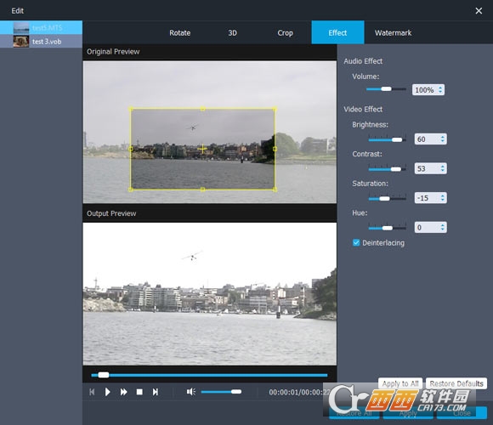Image resolution: width=493 pixels, height=425 pixels.
Task: Toggle the Deinterlacing checkbox
Action: point(356,243)
